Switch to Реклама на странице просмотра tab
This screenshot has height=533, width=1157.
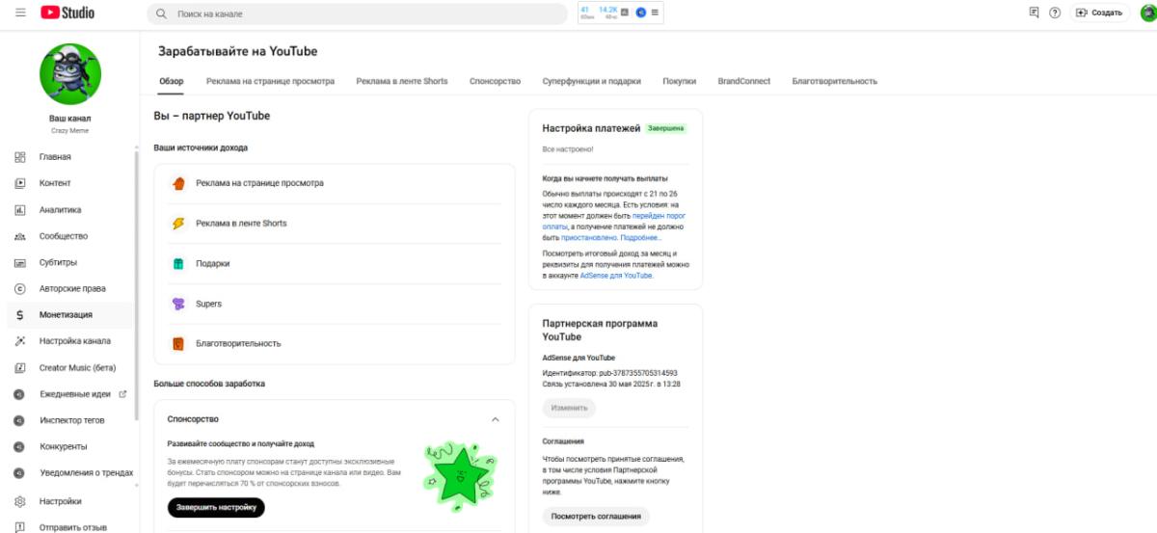point(270,82)
